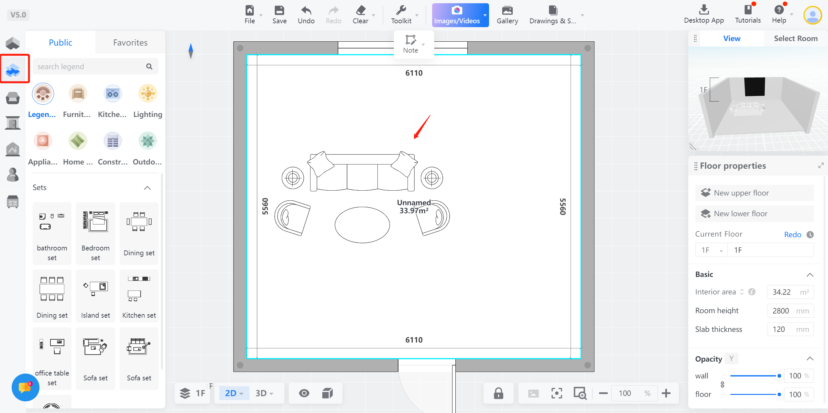Screen dimensions: 828x413
Task: Open the Current Floor 1F dropdown
Action: point(711,250)
